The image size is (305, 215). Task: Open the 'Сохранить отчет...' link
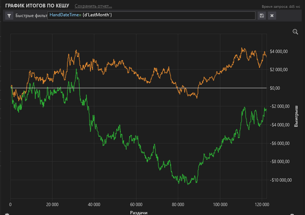coord(93,6)
